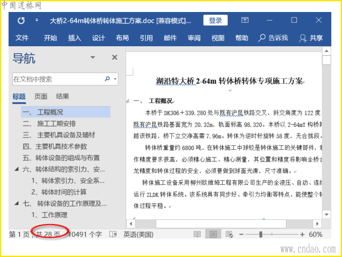The height and width of the screenshot is (257, 342).
Task: Go to subheading 1、工作原理
Action: 49,215
